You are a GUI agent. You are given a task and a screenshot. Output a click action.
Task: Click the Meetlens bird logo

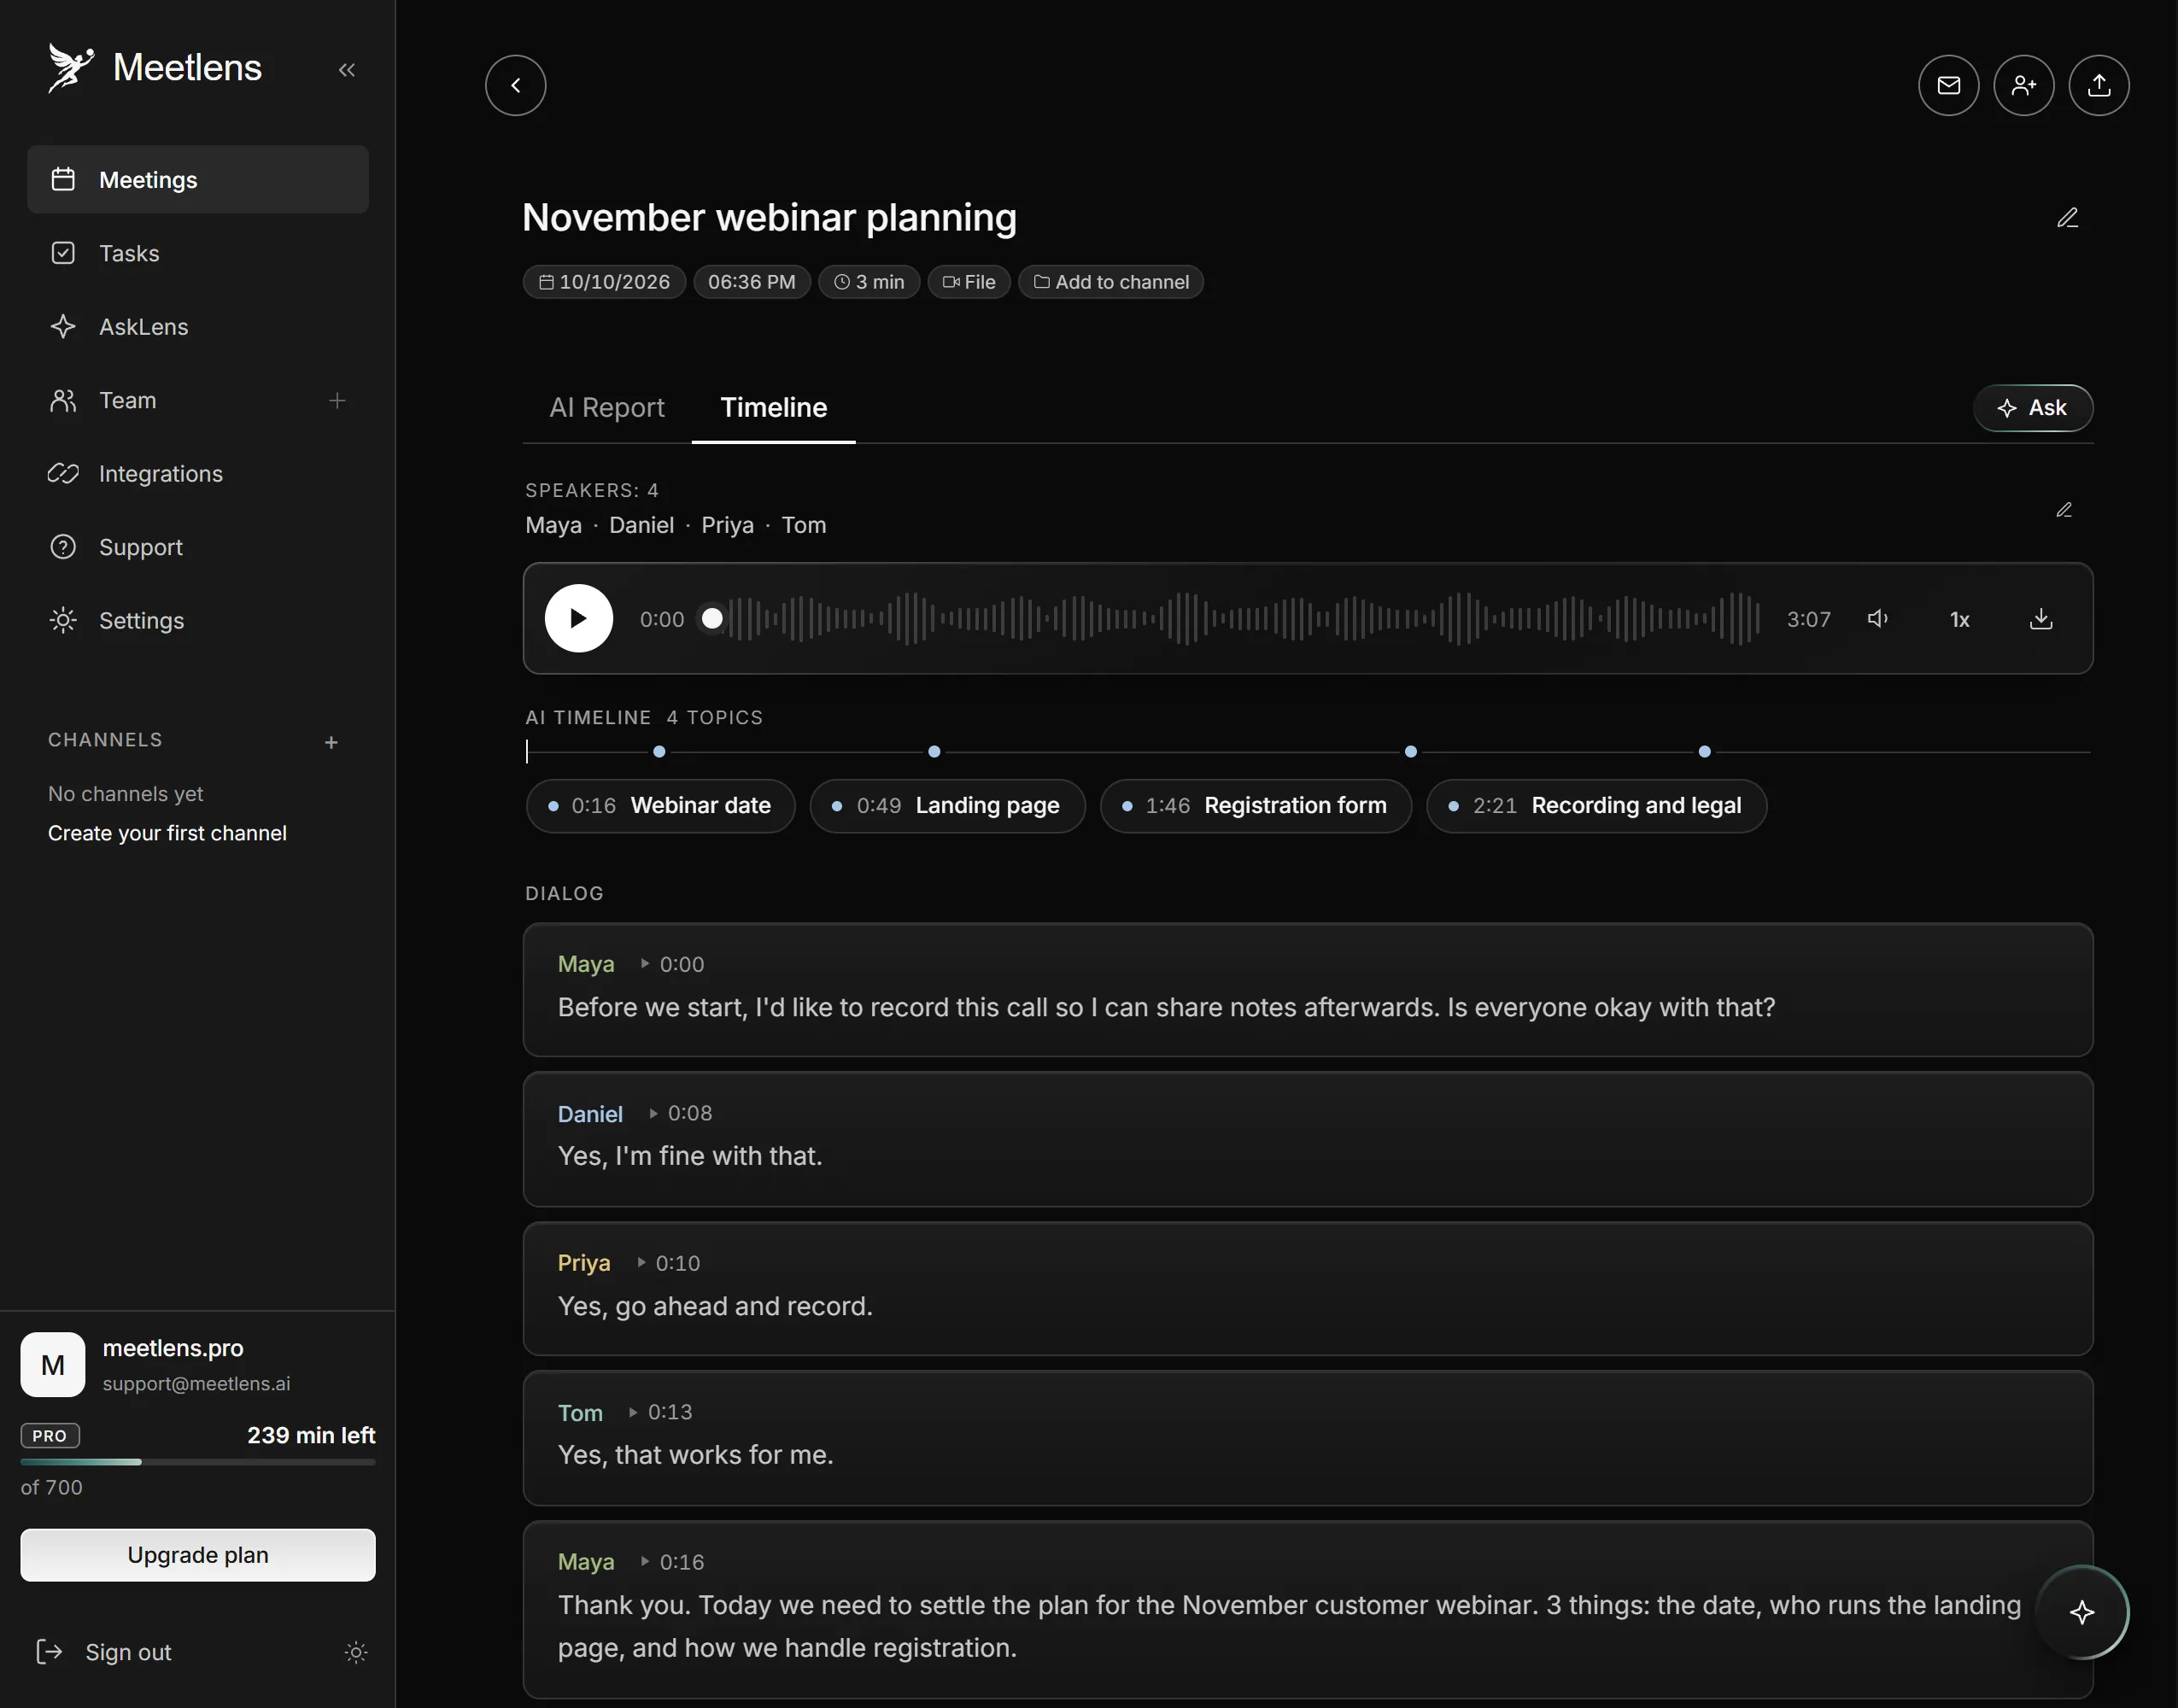point(70,68)
